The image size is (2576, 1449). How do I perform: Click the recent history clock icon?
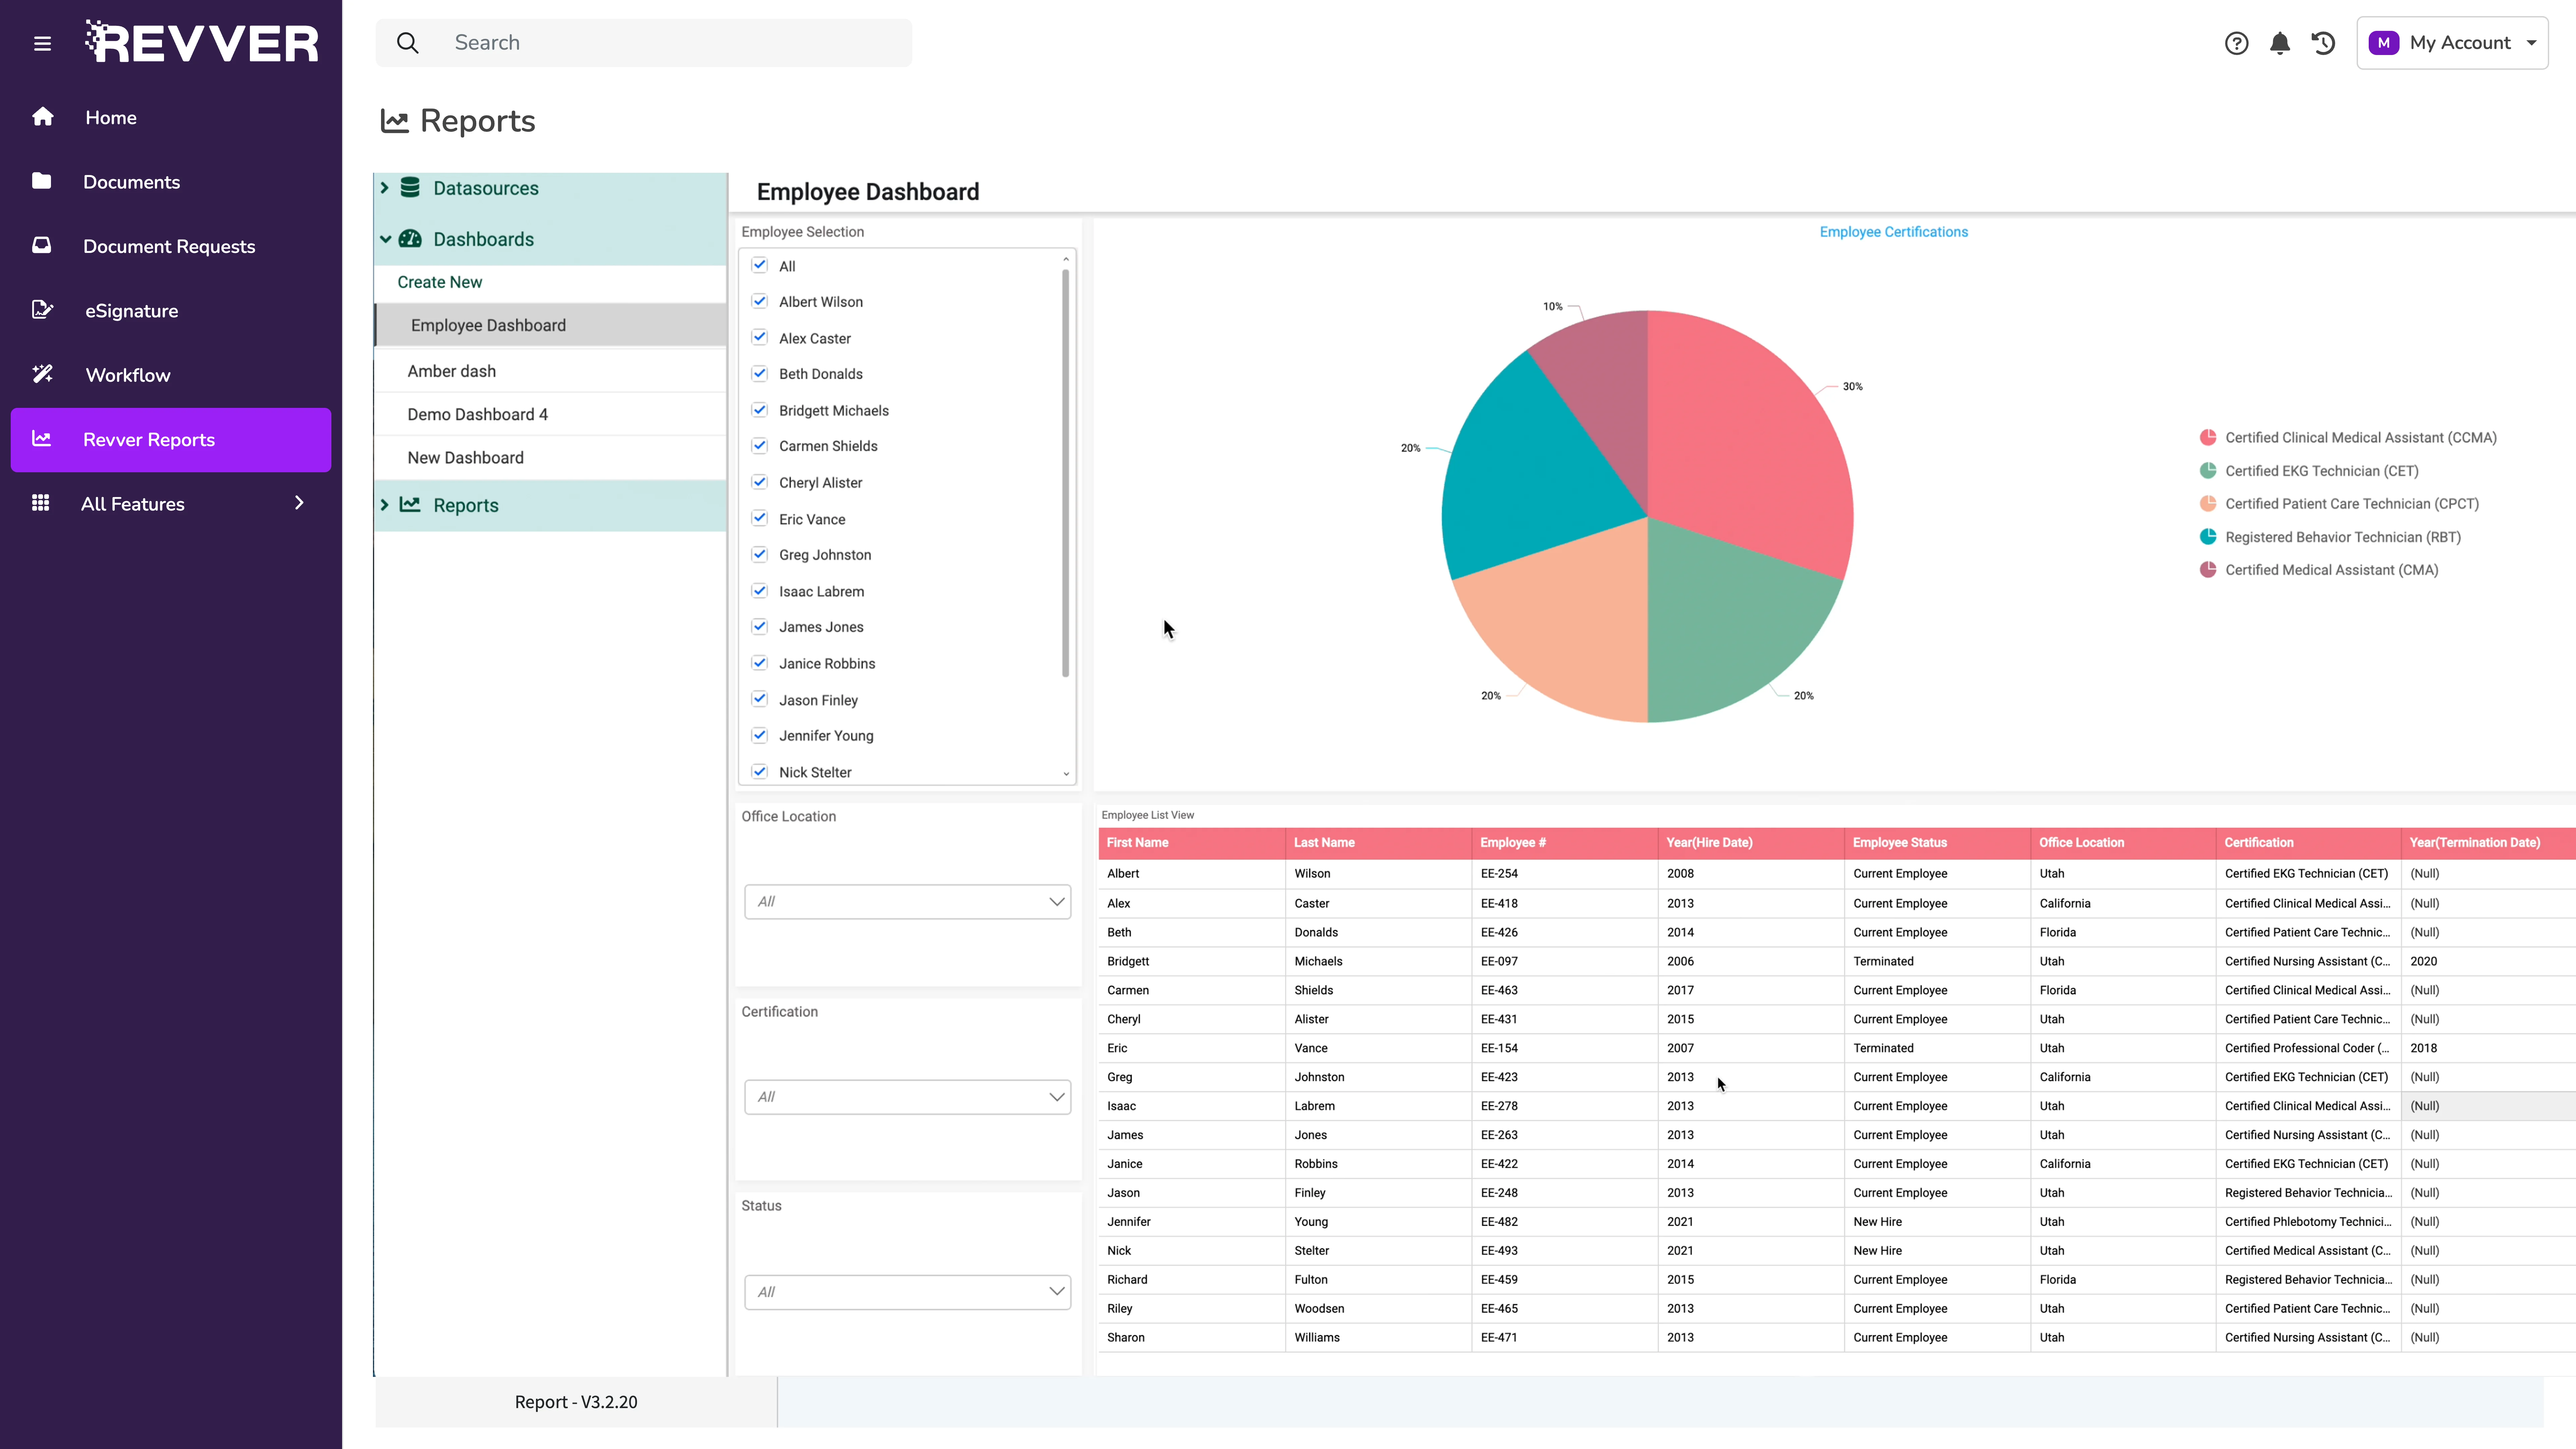tap(2323, 43)
